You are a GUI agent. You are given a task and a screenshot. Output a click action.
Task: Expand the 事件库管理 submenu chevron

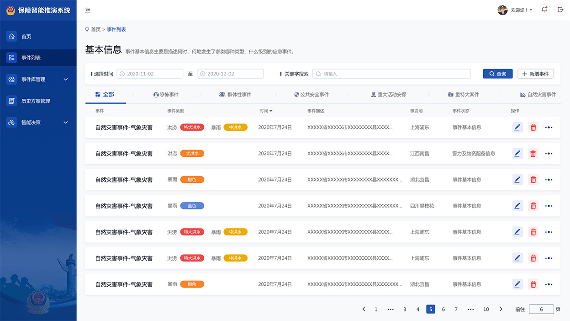click(65, 79)
